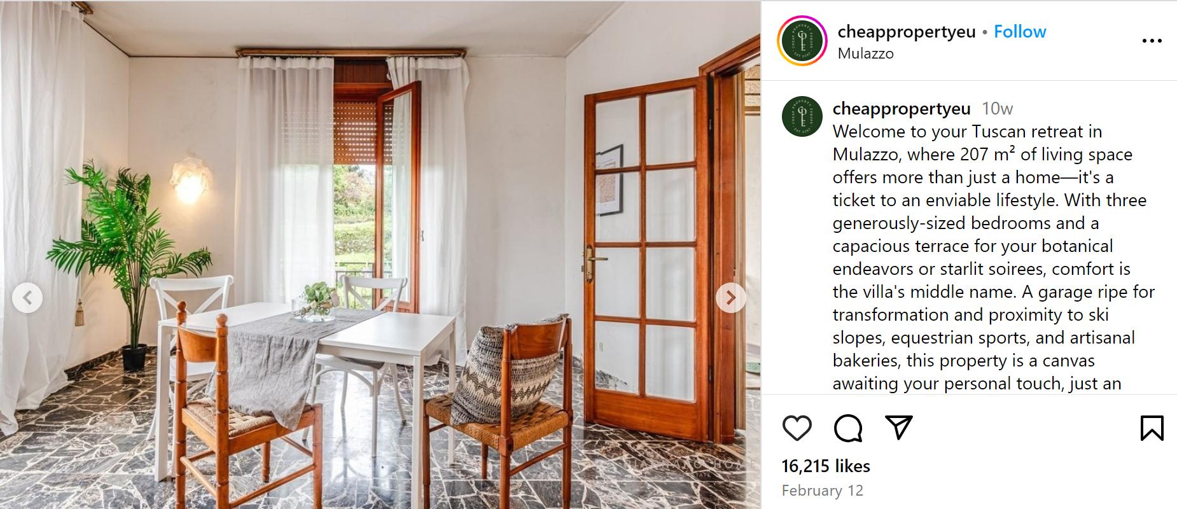Click the header profile avatar with story ring
This screenshot has height=509, width=1177.
pos(802,41)
